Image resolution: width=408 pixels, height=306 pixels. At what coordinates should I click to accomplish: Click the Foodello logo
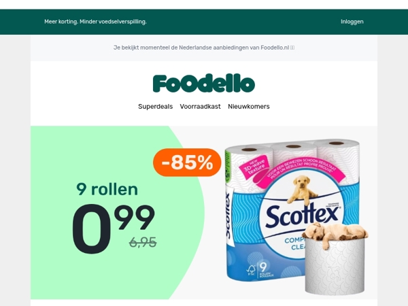pos(204,84)
